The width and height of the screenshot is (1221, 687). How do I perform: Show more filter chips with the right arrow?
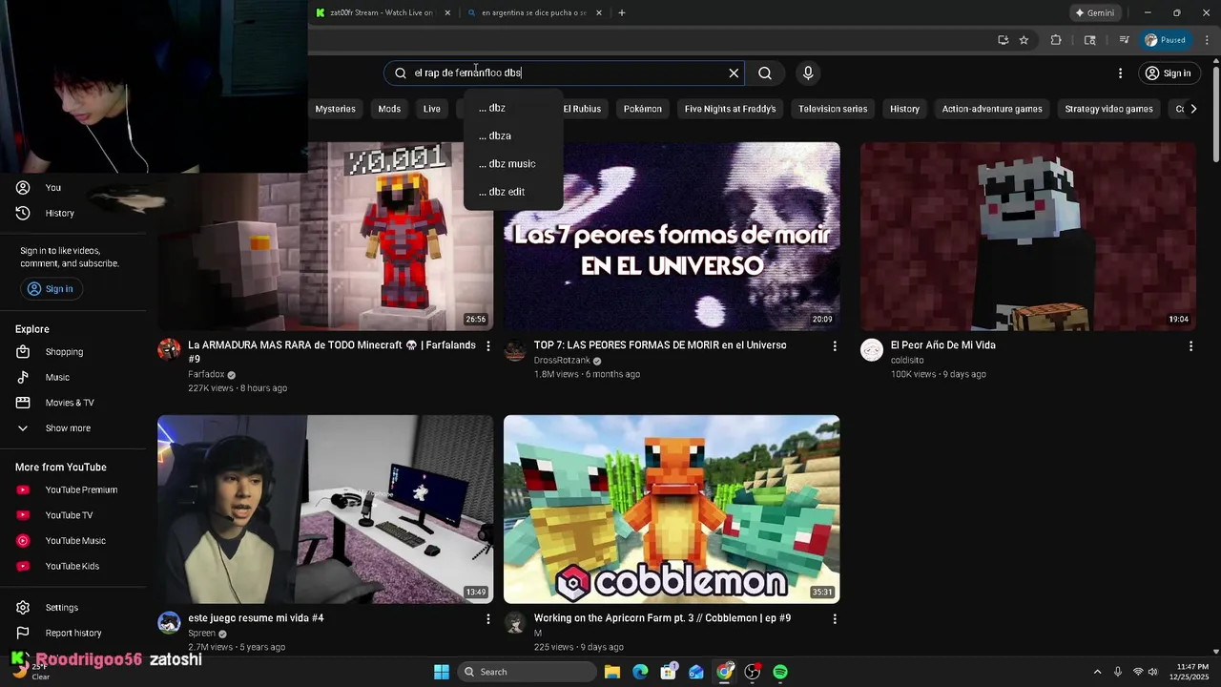[1193, 109]
